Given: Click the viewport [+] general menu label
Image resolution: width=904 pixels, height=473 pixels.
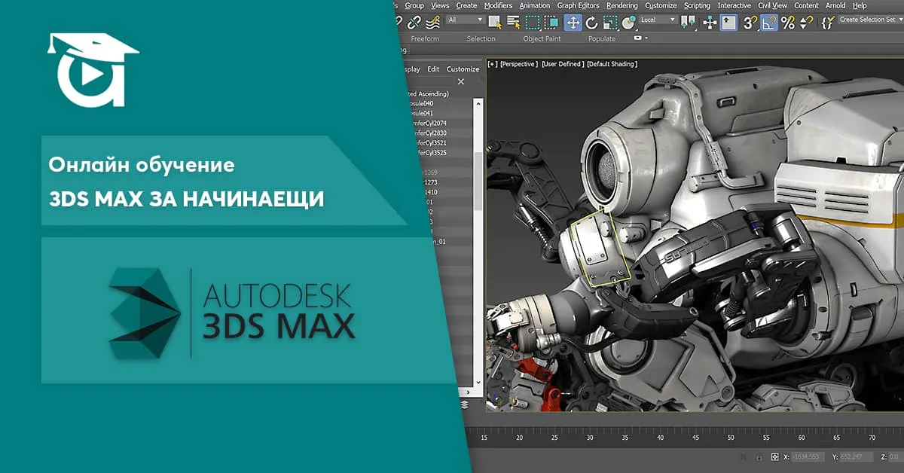Looking at the screenshot, I should (x=493, y=65).
